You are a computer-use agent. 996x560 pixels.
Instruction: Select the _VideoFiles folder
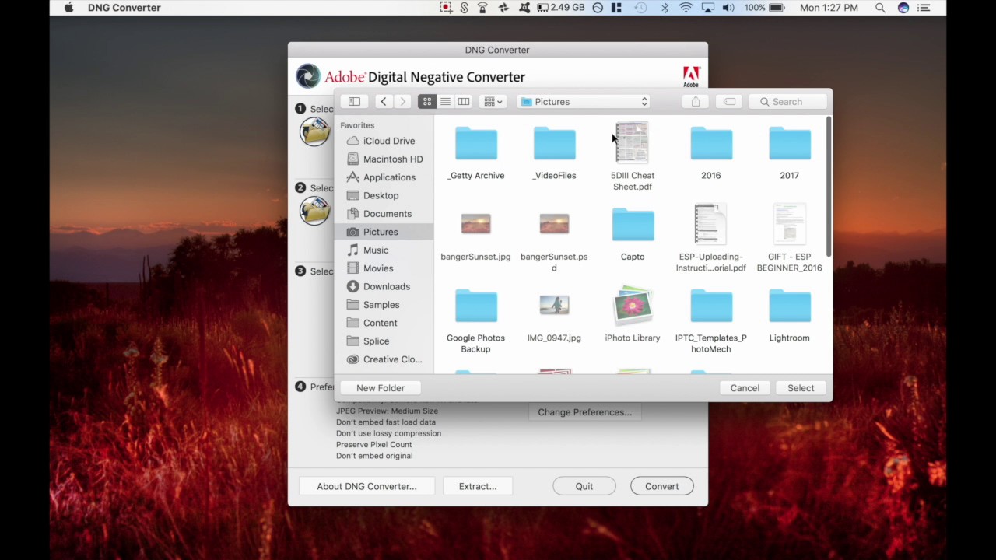pos(554,144)
